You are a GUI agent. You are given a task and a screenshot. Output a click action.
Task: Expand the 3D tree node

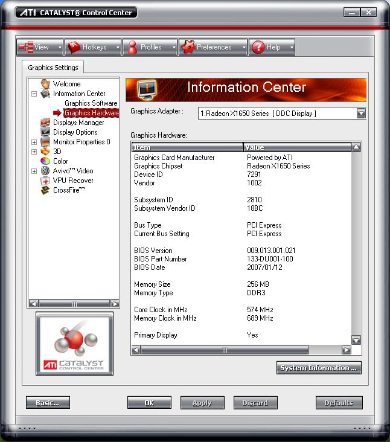[x=34, y=152]
